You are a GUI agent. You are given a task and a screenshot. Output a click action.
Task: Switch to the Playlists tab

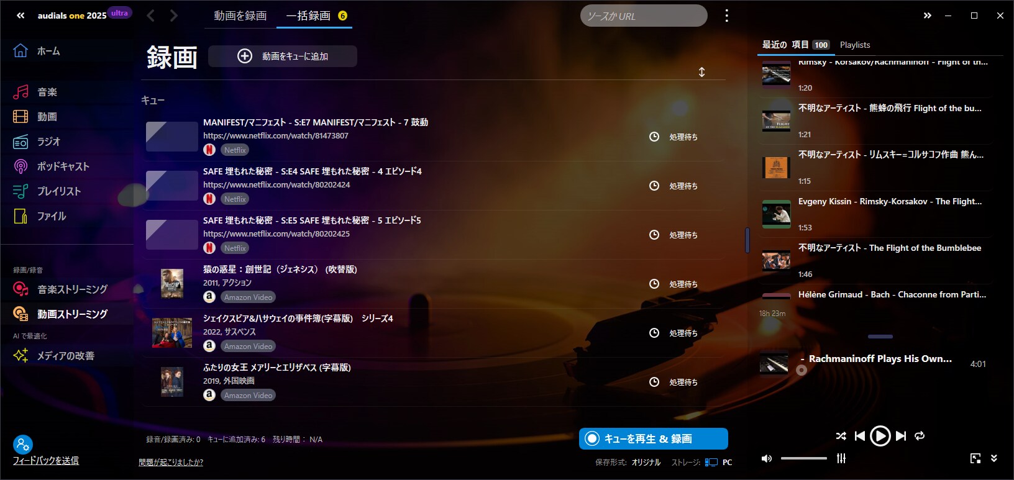click(x=855, y=45)
